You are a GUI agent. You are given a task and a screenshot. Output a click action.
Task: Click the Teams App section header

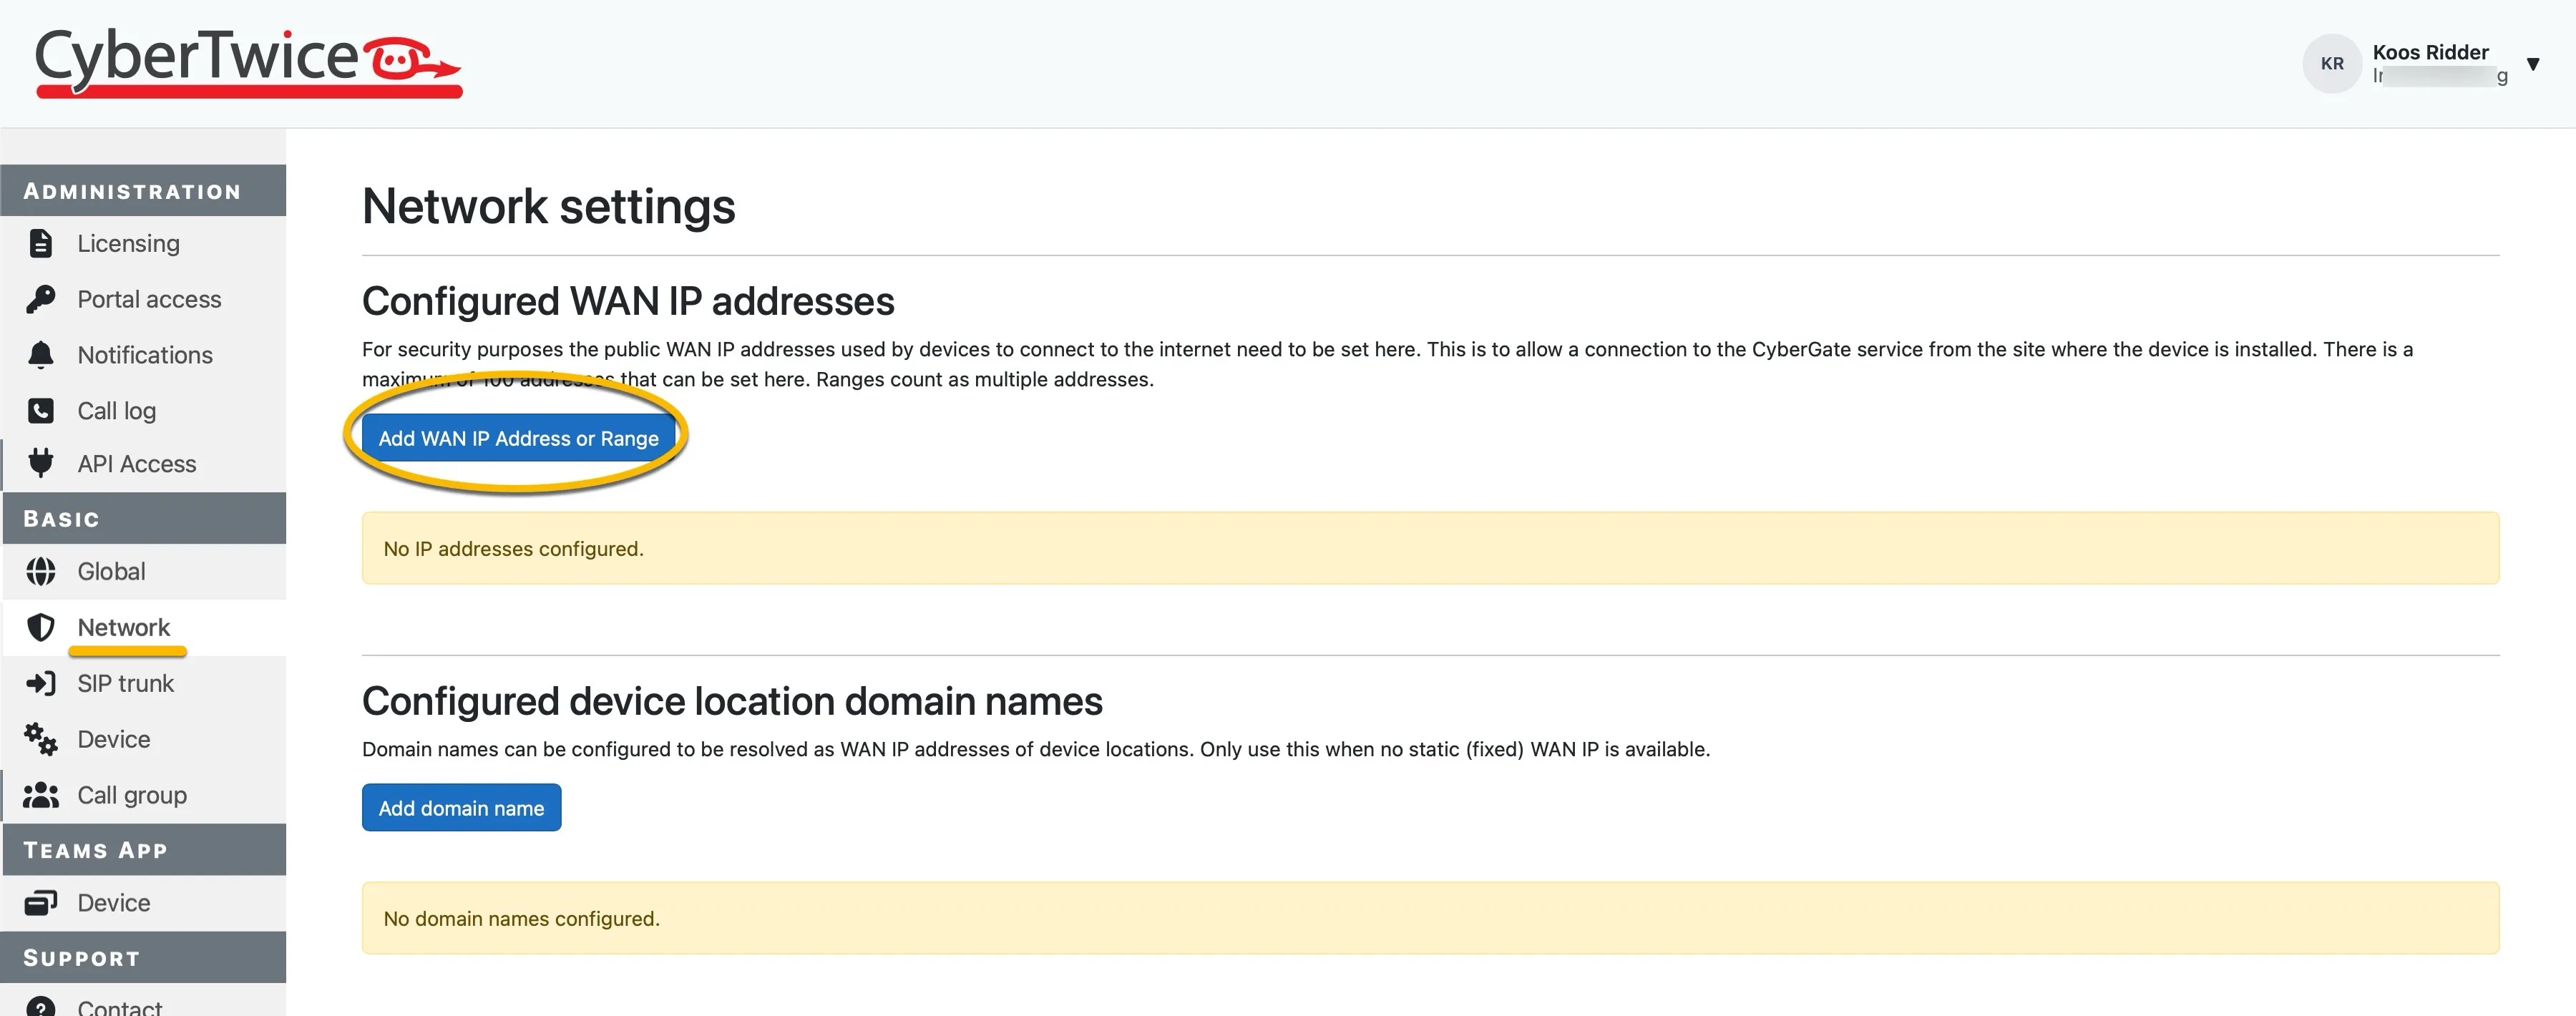pos(143,849)
